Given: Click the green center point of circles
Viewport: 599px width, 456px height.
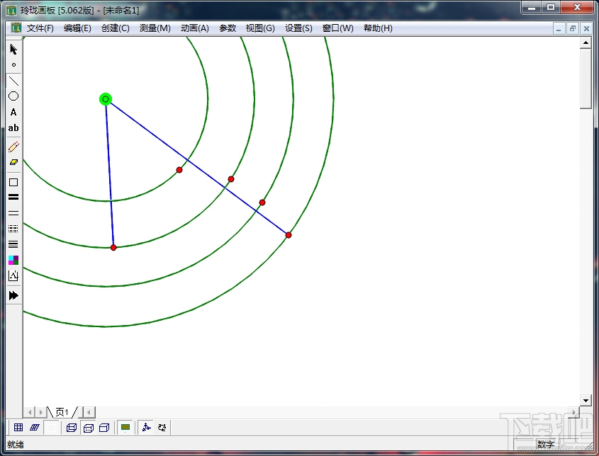Looking at the screenshot, I should coord(106,99).
